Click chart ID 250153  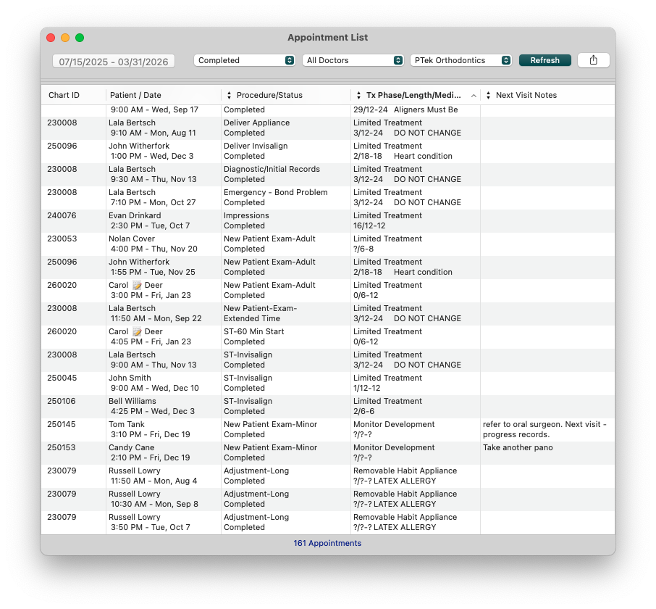tap(62, 448)
